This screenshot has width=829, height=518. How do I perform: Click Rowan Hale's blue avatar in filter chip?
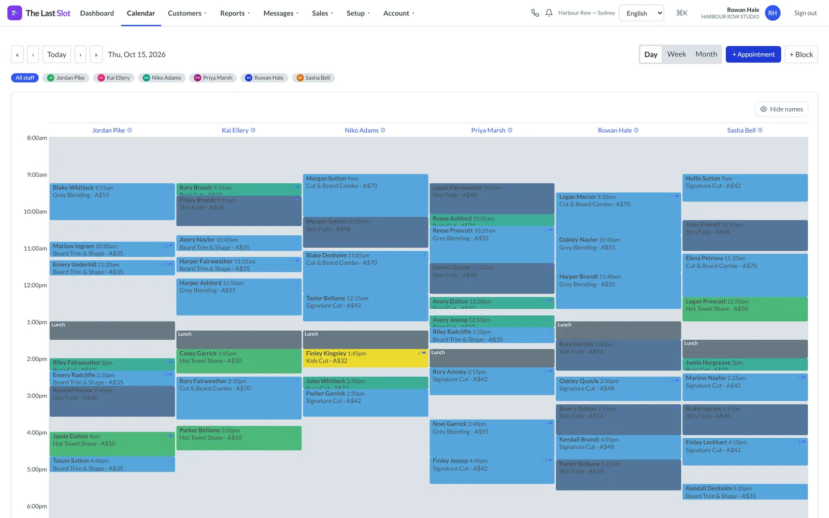pyautogui.click(x=249, y=78)
